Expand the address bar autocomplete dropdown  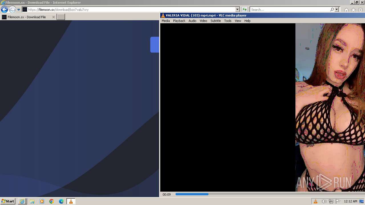[x=237, y=9]
